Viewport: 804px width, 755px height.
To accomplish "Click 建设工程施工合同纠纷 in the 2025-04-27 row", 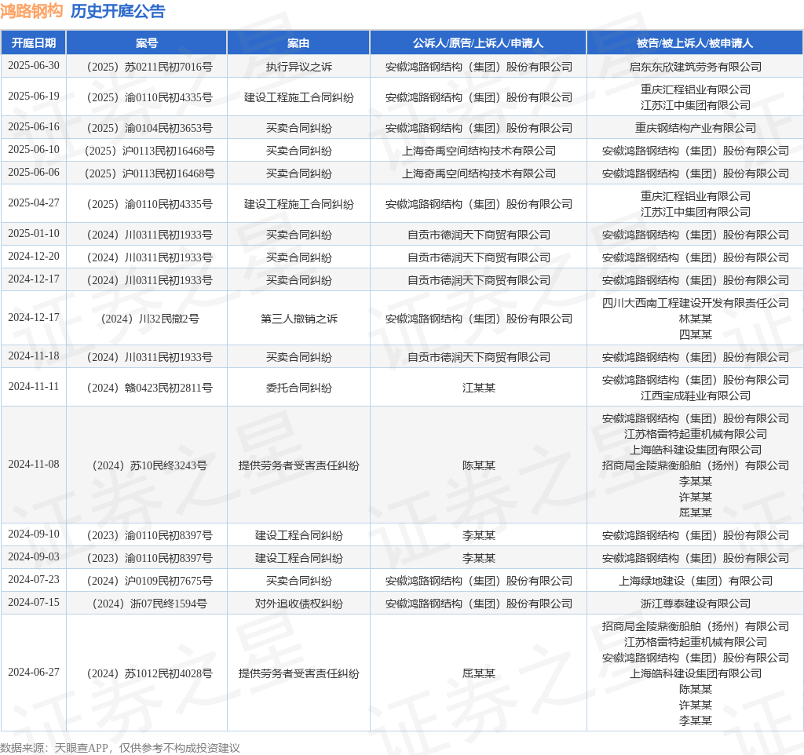I will pyautogui.click(x=299, y=204).
